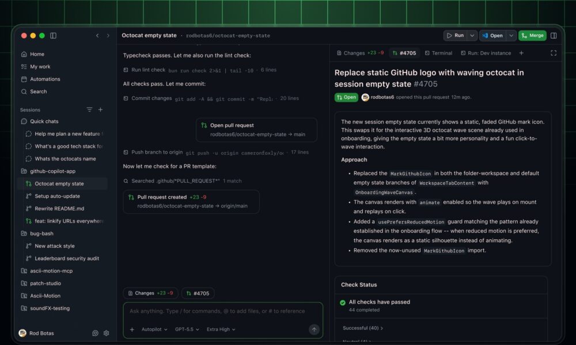576x345 pixels.
Task: Add a new session with plus icon
Action: (x=100, y=110)
